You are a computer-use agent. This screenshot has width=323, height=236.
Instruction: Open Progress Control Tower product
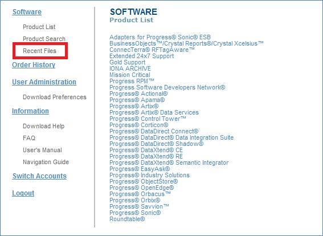[148, 119]
